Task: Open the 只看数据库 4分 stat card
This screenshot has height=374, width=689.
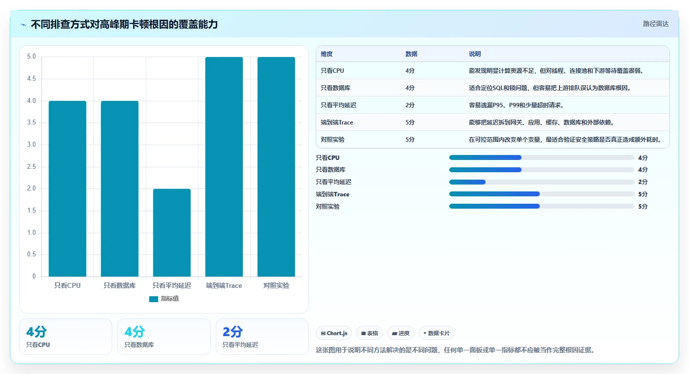Action: [x=164, y=337]
